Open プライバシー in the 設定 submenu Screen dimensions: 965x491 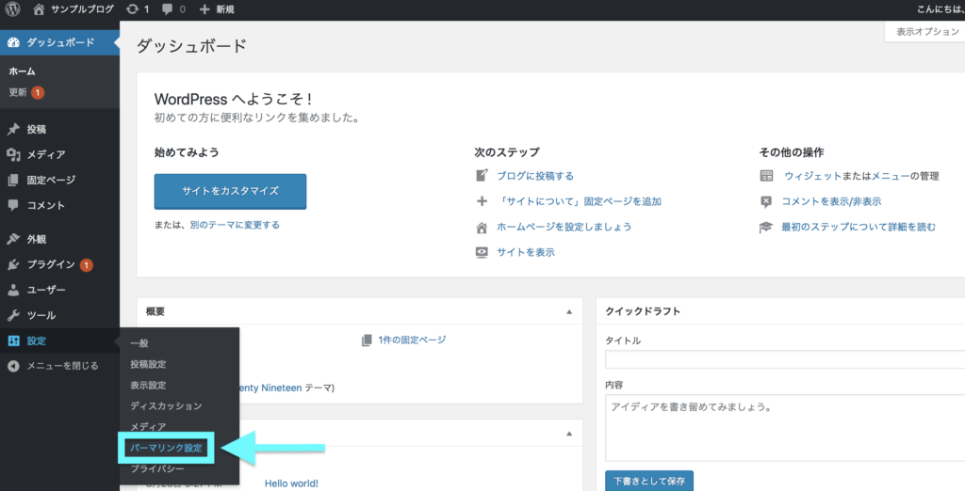(157, 468)
